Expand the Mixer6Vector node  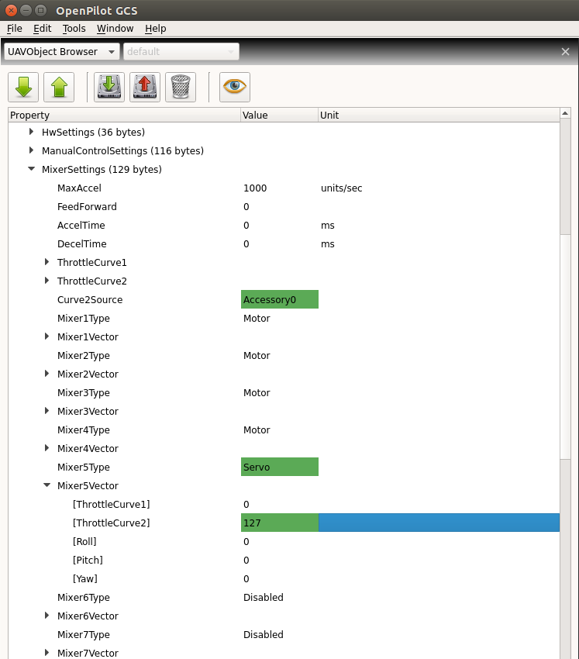click(47, 616)
